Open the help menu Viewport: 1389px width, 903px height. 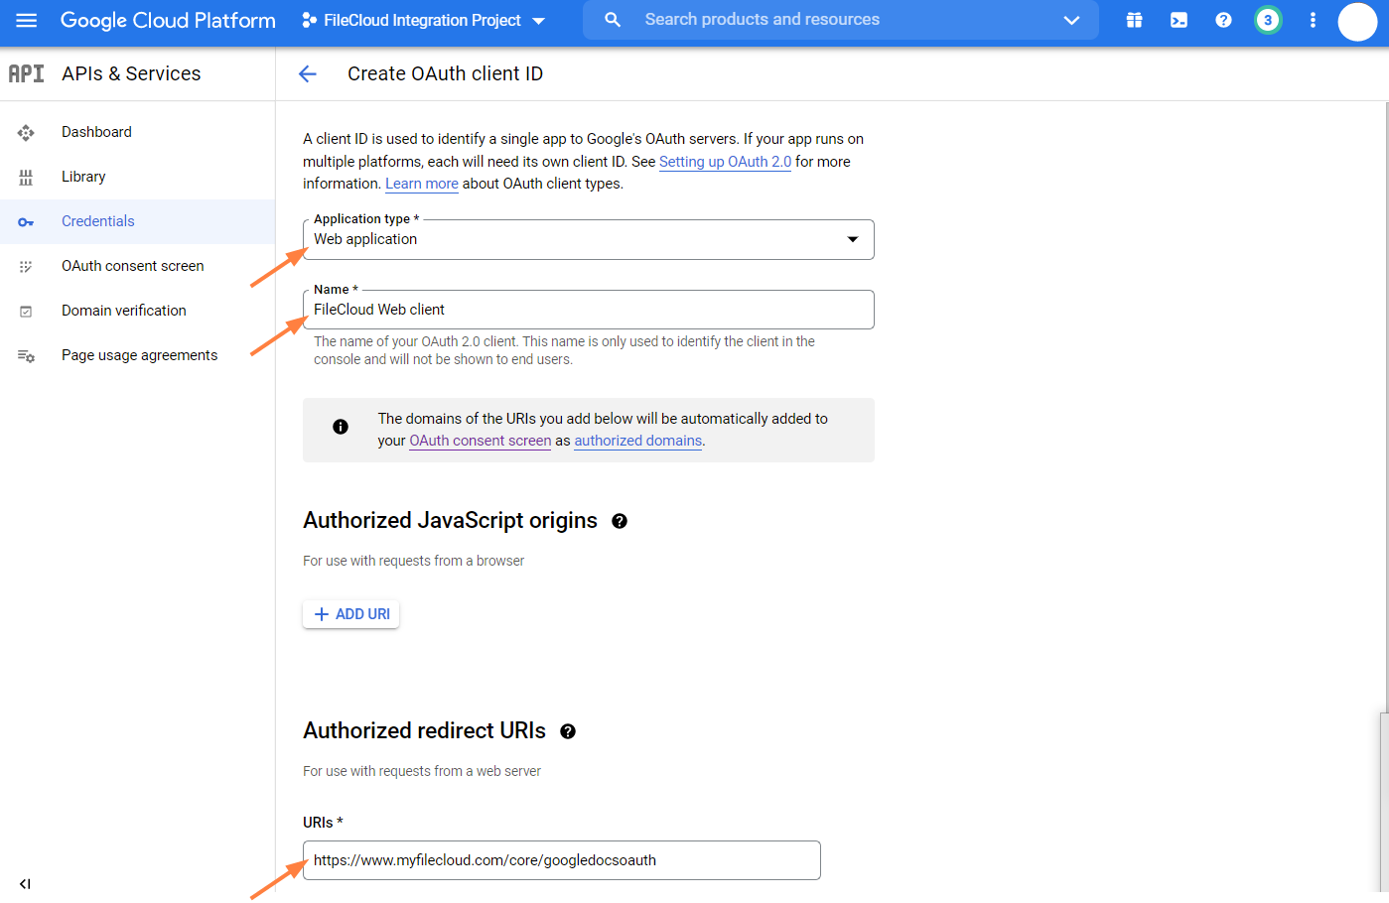click(1223, 20)
